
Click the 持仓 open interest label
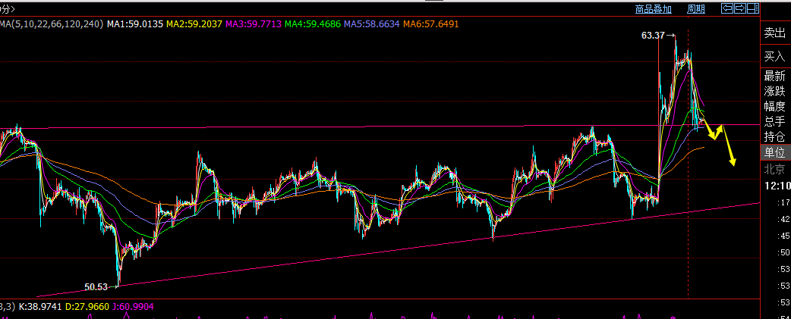(x=775, y=136)
